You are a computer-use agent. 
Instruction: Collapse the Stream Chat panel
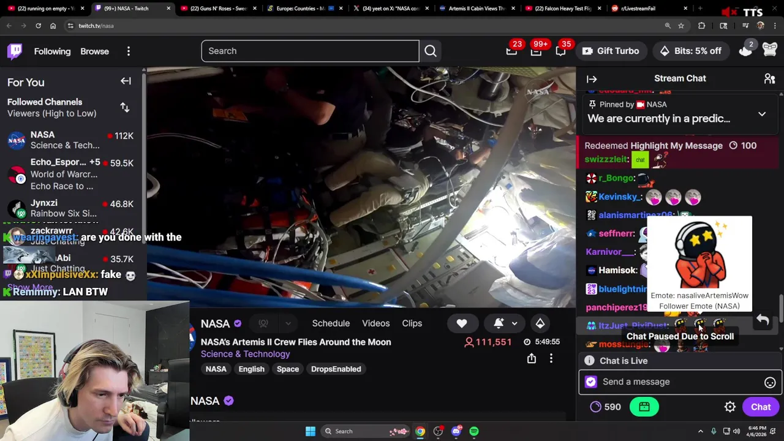pyautogui.click(x=592, y=78)
